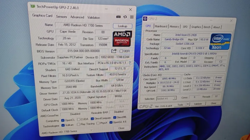Screen dimensions: 250x140
Task: Click the CPU-Z Validate button
Action: pyautogui.click(x=198, y=104)
